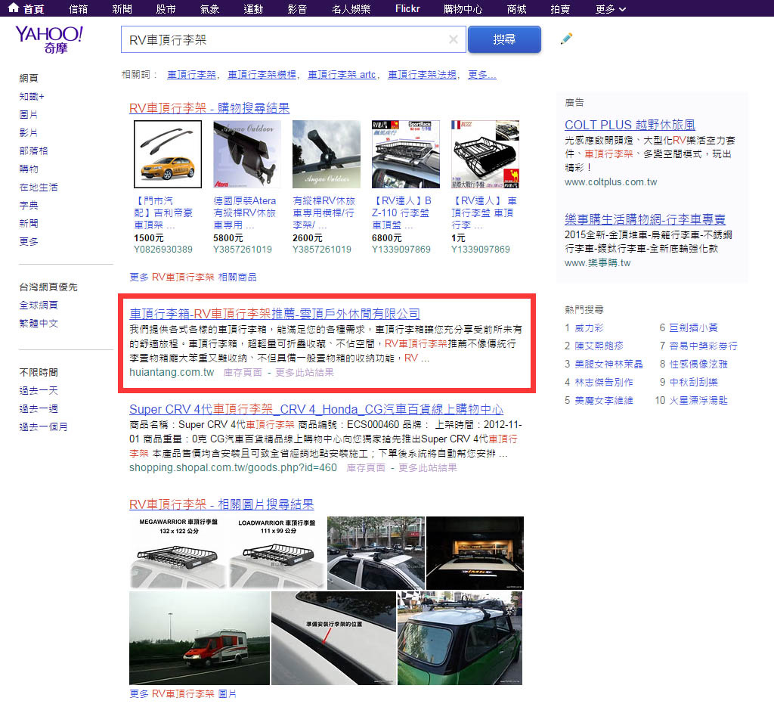The width and height of the screenshot is (774, 704).
Task: Open 氣象 in top navigation
Action: coord(209,9)
